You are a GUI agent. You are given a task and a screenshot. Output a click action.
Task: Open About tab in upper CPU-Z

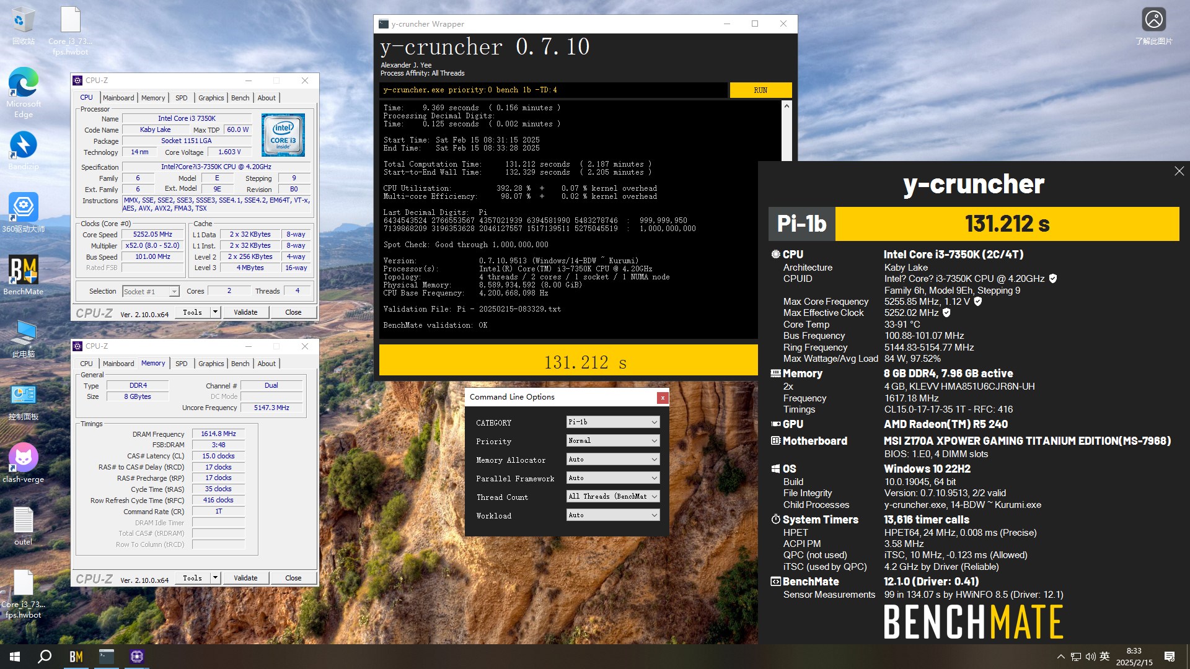267,98
